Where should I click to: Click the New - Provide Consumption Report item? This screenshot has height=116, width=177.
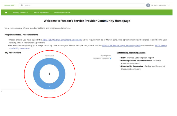(137, 58)
